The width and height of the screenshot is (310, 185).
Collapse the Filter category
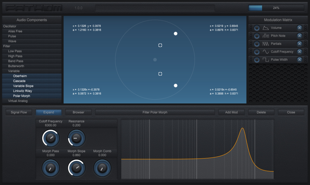(x=32, y=46)
